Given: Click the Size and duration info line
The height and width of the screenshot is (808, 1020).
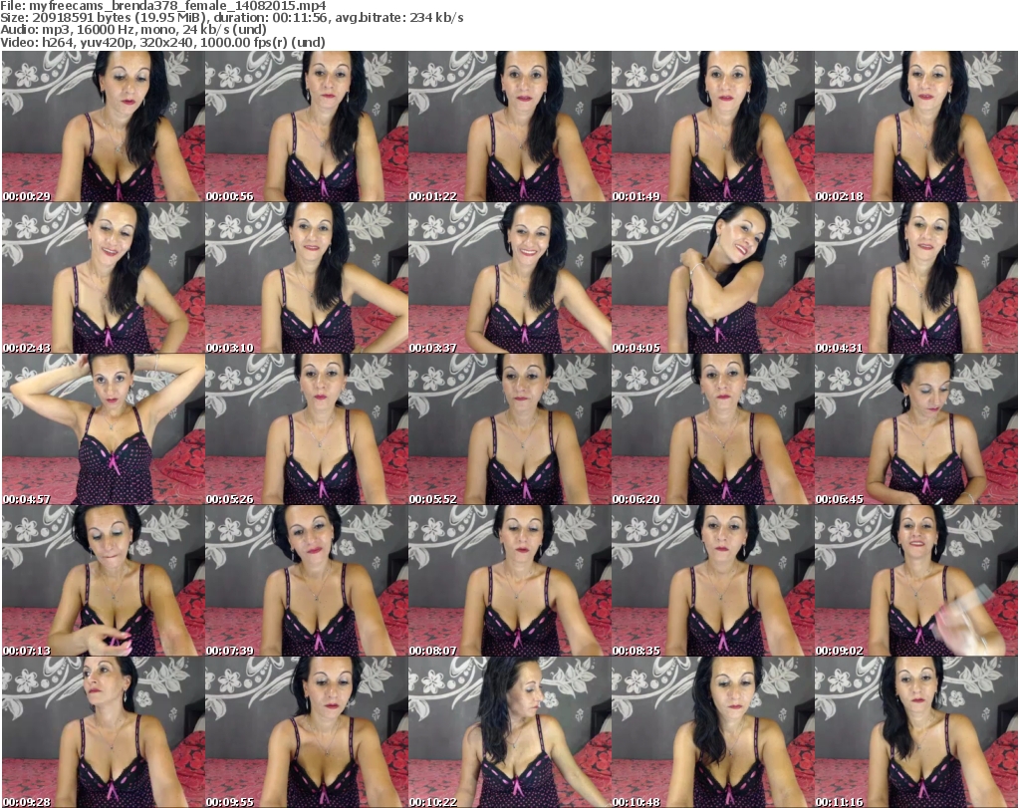Looking at the screenshot, I should coord(232,18).
